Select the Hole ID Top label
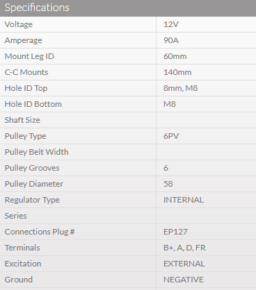Screen dimensions: 256x290 coord(26,88)
